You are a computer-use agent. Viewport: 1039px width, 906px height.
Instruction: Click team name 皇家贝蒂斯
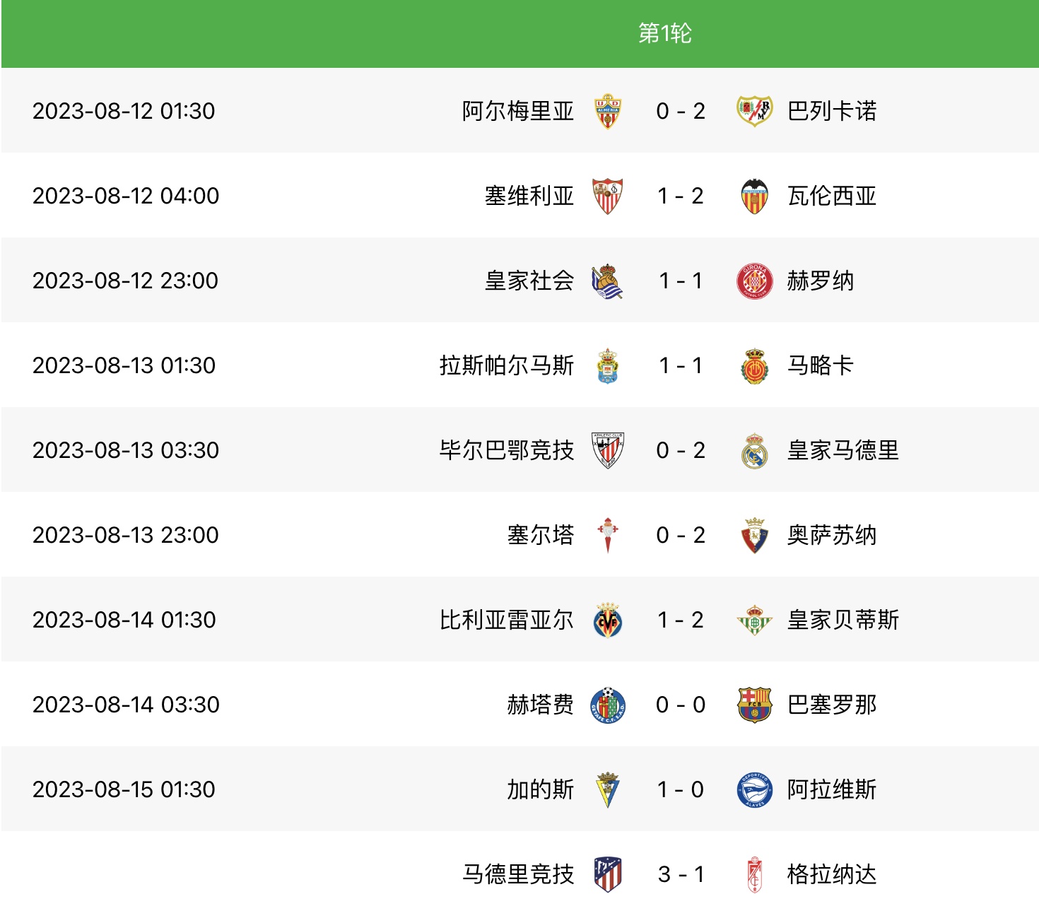pyautogui.click(x=843, y=620)
